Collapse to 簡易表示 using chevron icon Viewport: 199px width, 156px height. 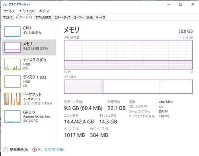pyautogui.click(x=5, y=150)
